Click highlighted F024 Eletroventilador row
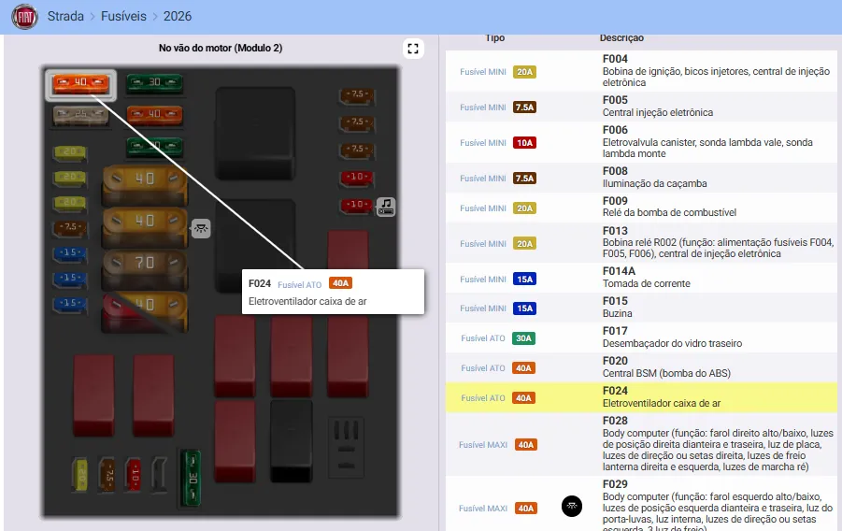842x531 pixels. pos(641,397)
